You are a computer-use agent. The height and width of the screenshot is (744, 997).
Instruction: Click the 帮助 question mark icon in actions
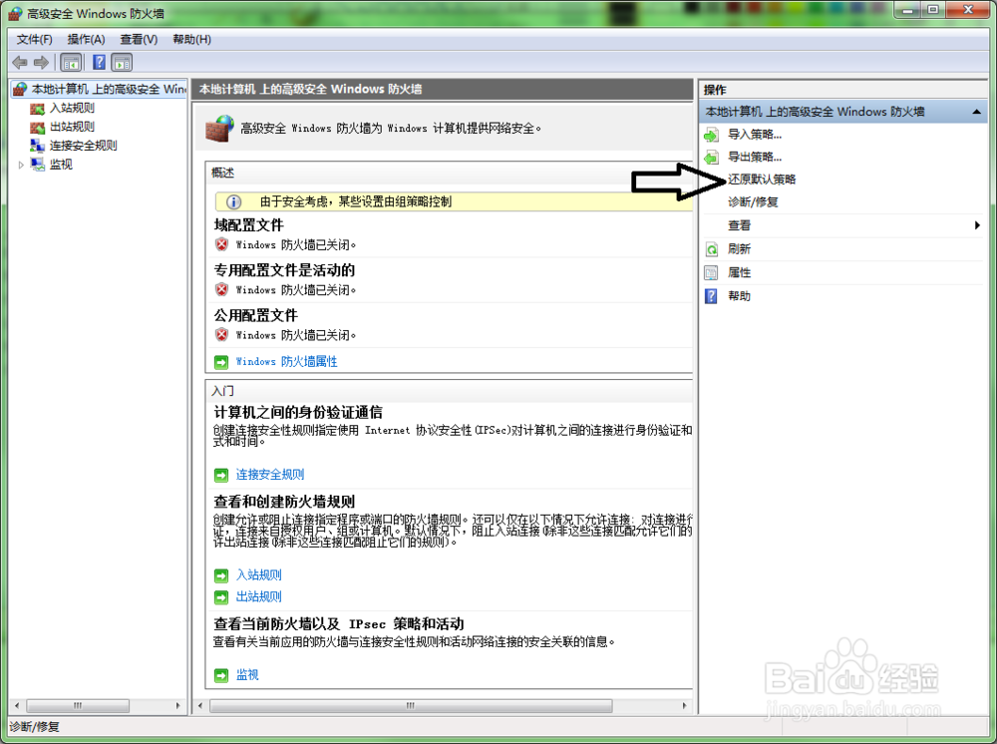point(712,296)
